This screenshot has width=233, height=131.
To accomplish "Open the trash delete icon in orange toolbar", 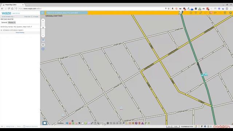I will click(225, 13).
